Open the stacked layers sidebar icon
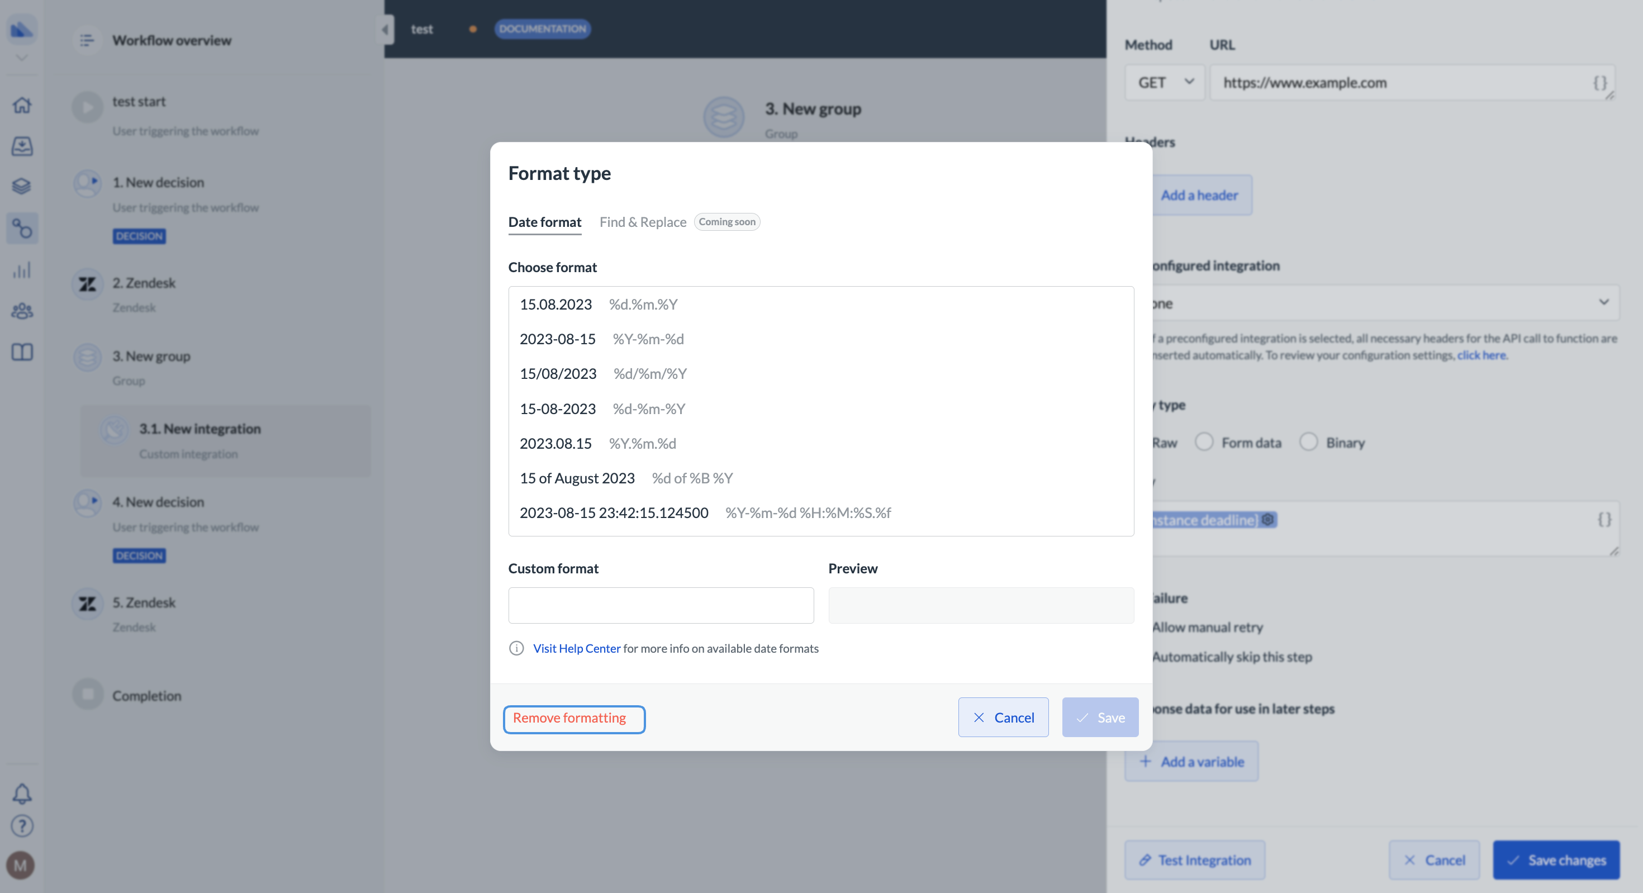 coord(22,186)
